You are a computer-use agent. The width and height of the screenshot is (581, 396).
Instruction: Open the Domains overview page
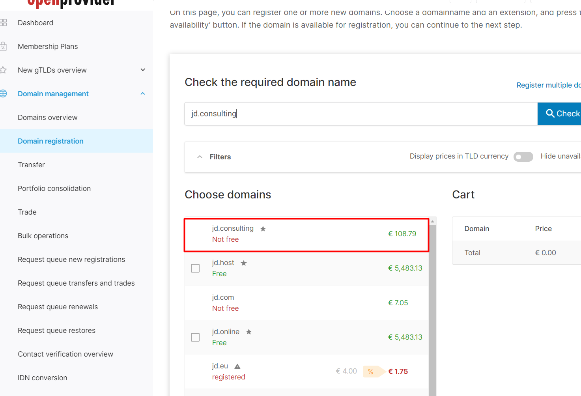47,117
